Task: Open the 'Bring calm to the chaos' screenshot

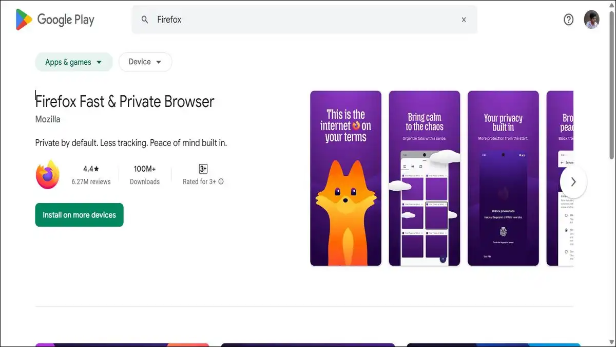Action: (425, 178)
